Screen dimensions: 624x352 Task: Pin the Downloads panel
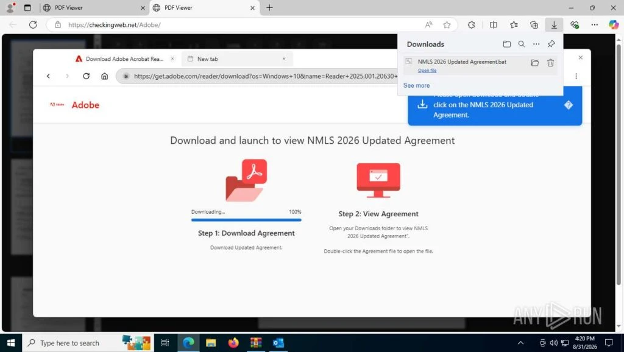click(x=551, y=44)
